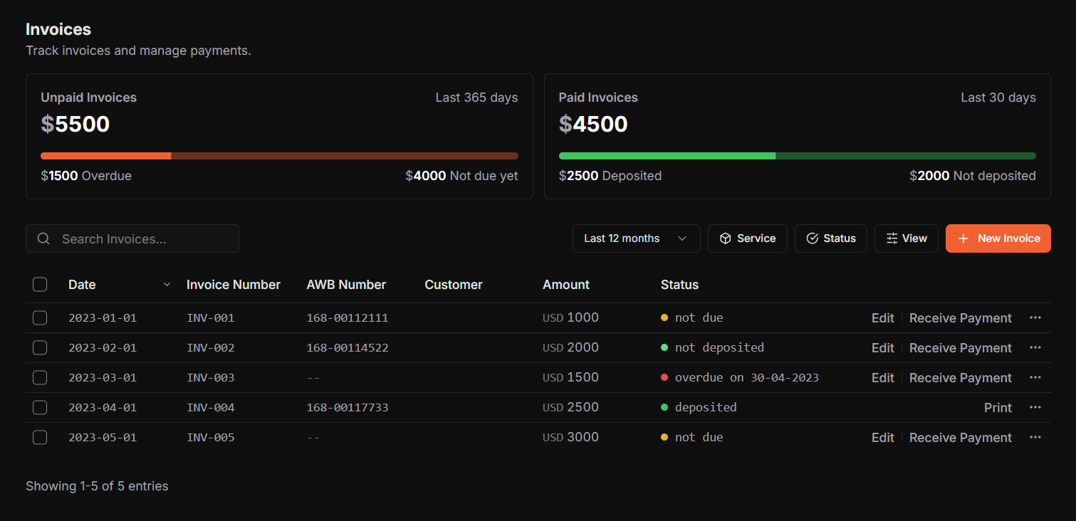This screenshot has width=1076, height=521.
Task: Click Print on invoice INV-004
Action: click(997, 407)
